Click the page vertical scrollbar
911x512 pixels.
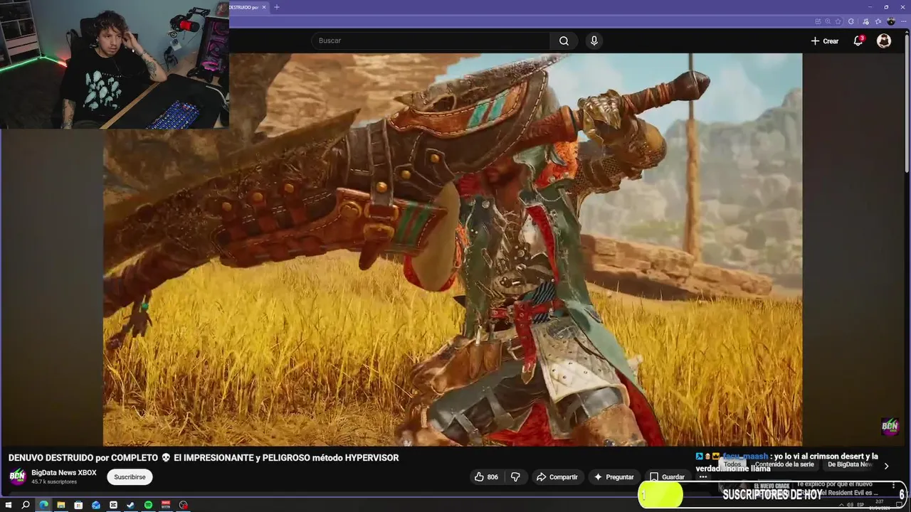907,103
